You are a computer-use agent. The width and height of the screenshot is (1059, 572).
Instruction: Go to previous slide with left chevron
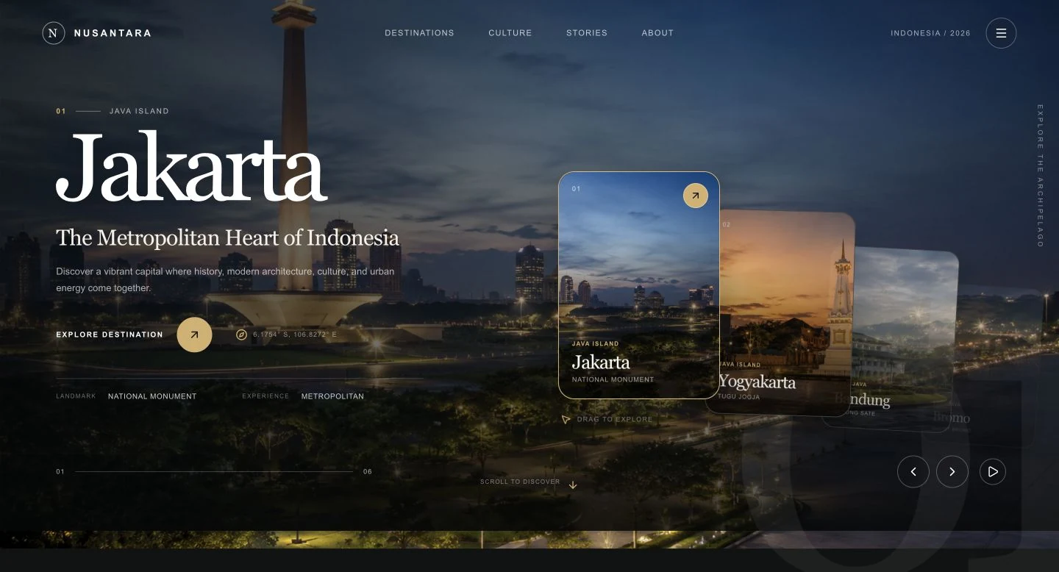tap(913, 471)
